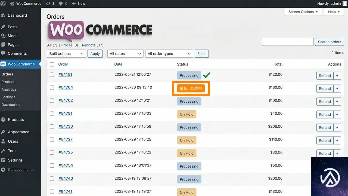Image resolution: width=348 pixels, height=196 pixels.
Task: Click the $50.00 total for order #54754
Action: pyautogui.click(x=276, y=165)
